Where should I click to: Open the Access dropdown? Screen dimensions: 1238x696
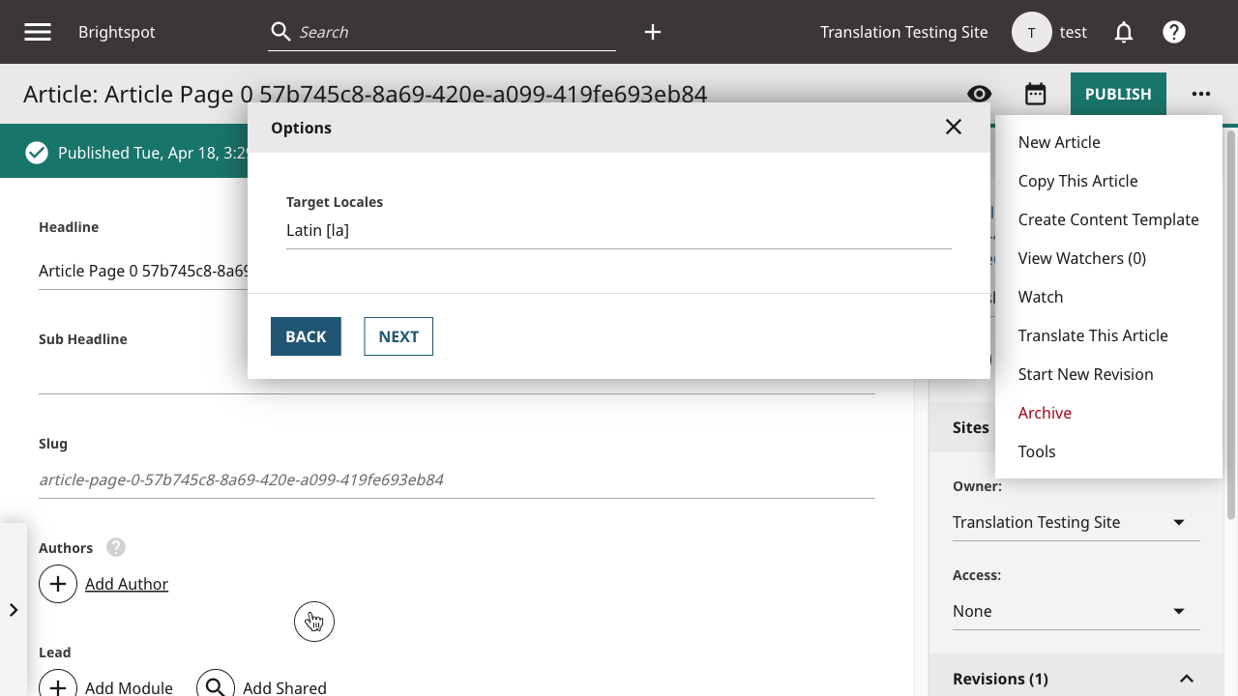[x=1076, y=611]
